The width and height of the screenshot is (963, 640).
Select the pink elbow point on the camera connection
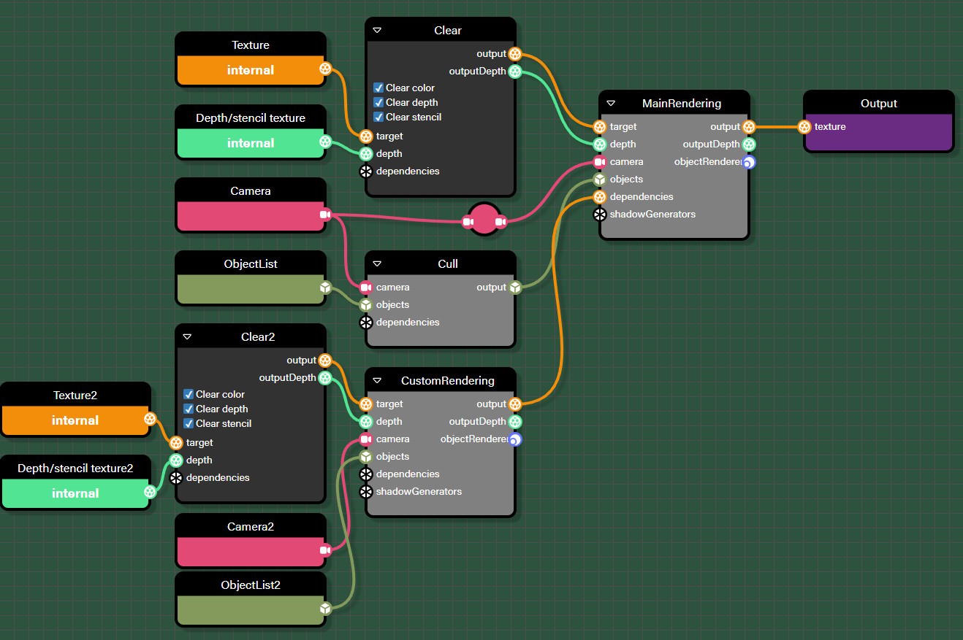click(484, 219)
